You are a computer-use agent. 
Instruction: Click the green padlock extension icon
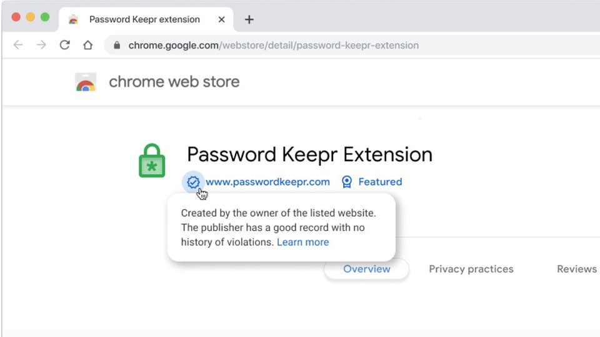[152, 161]
